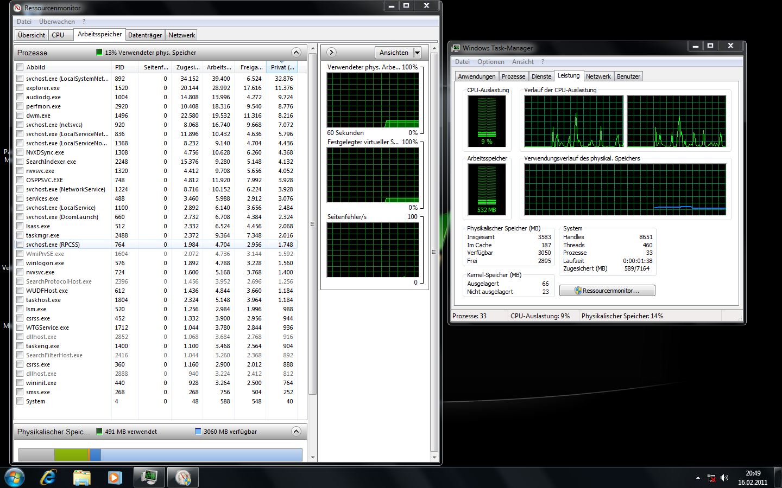The height and width of the screenshot is (488, 782).
Task: Sort by the Freiga... column header
Action: point(251,67)
